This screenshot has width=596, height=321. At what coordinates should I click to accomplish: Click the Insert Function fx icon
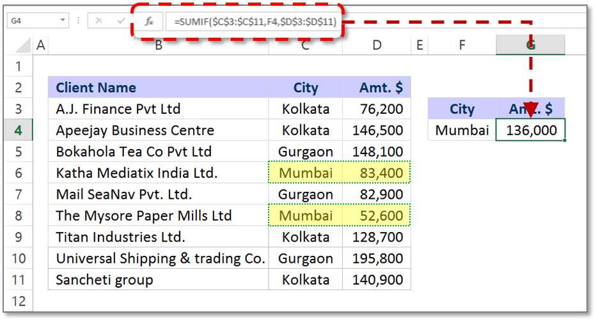(x=149, y=21)
